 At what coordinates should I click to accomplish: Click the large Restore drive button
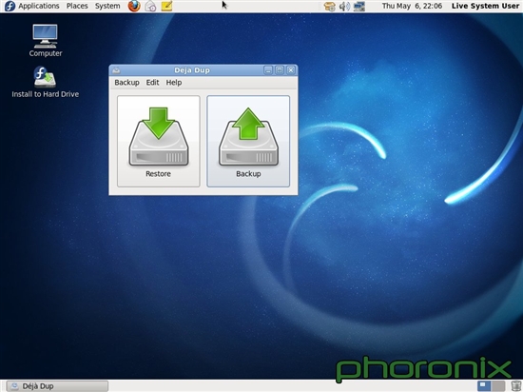[159, 141]
